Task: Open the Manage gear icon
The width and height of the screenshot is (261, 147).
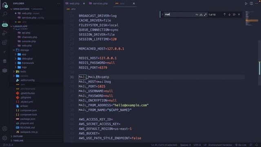Action: (x=4, y=138)
